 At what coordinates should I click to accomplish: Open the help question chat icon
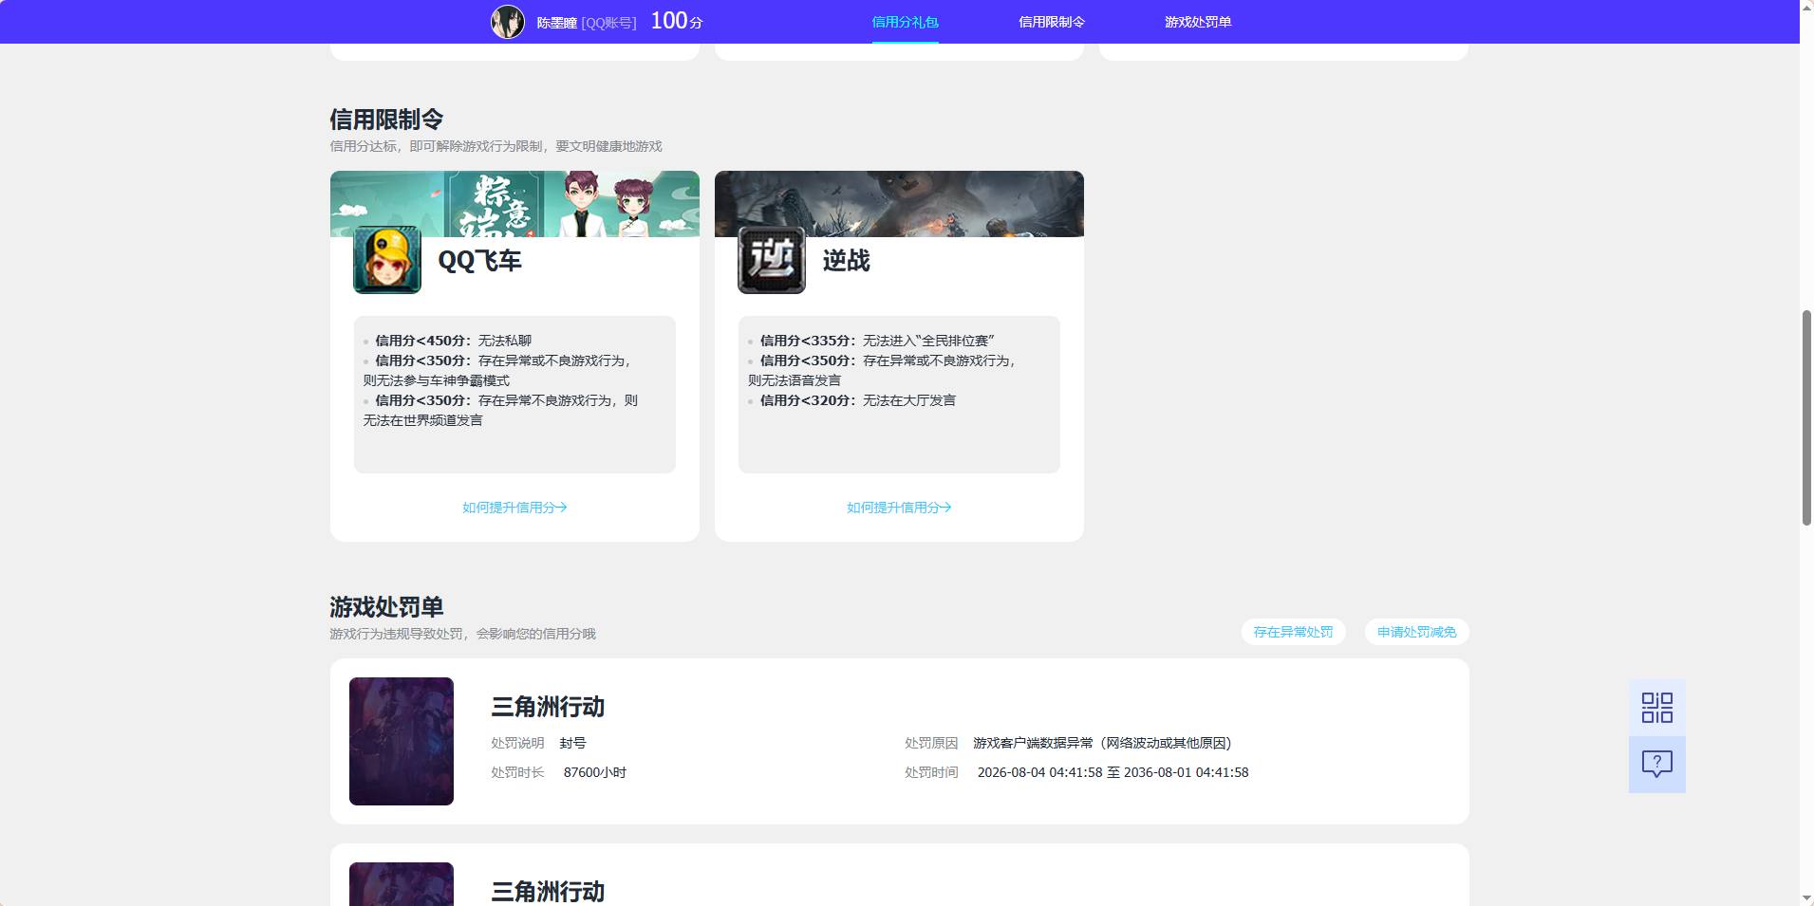click(1656, 765)
